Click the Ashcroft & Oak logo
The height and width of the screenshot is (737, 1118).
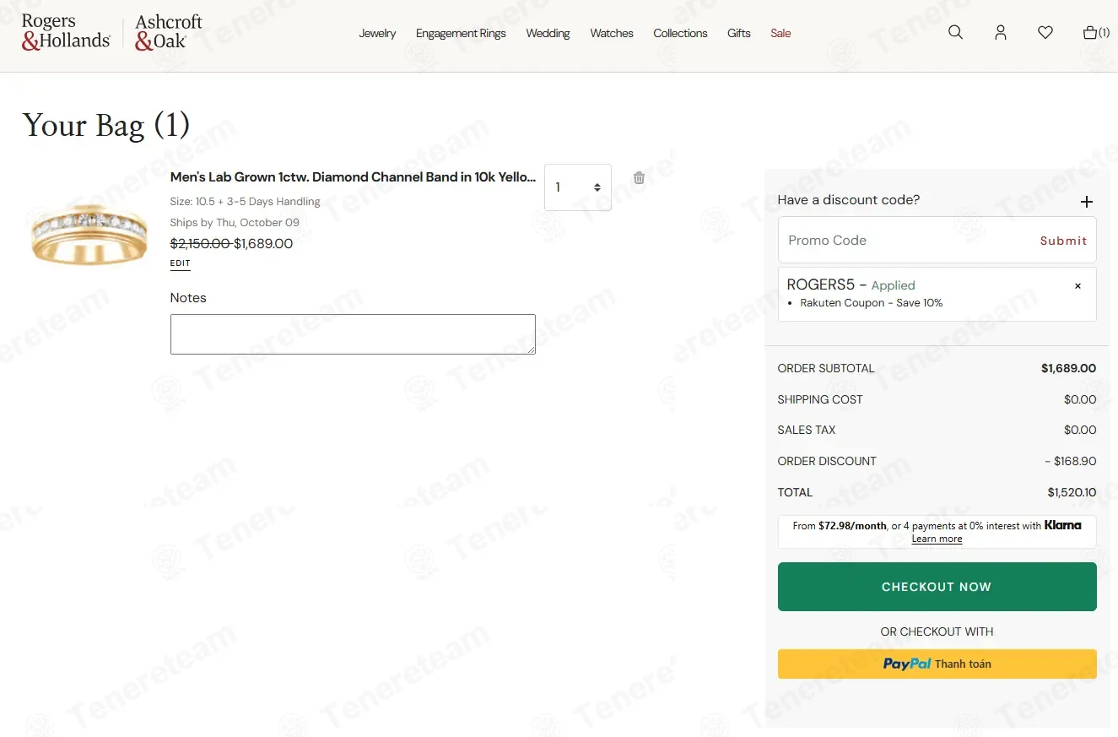(169, 32)
